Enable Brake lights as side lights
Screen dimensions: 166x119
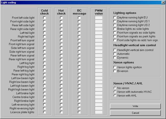(x=115, y=29)
